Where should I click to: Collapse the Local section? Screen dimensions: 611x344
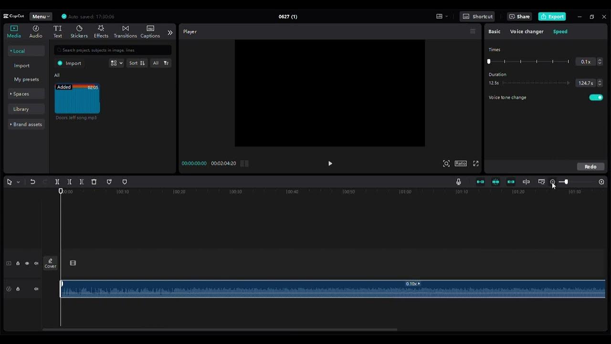pyautogui.click(x=26, y=51)
